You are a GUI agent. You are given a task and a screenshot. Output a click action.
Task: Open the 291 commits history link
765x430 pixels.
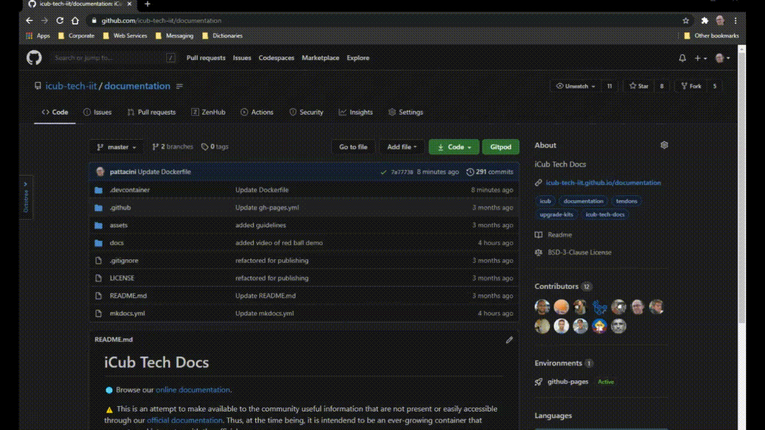coord(490,172)
